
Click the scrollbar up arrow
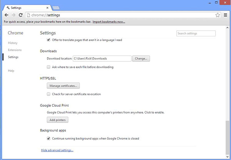228,28
